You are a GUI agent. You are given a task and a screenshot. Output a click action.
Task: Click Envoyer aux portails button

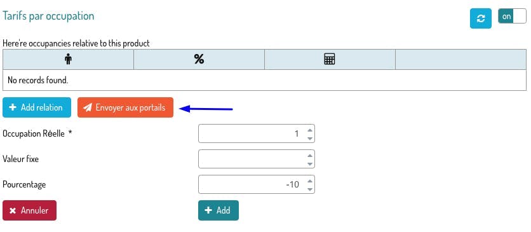click(125, 107)
